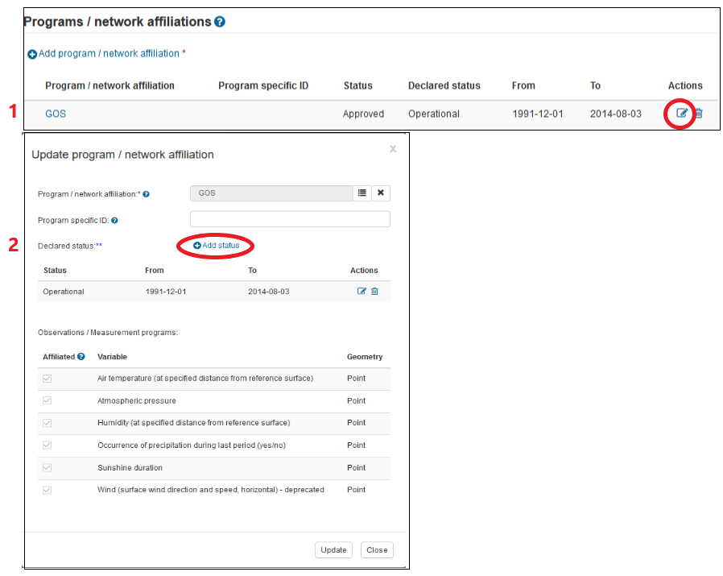Viewport: 723px width, 576px height.
Task: Click the Geometry column header
Action: (x=365, y=357)
